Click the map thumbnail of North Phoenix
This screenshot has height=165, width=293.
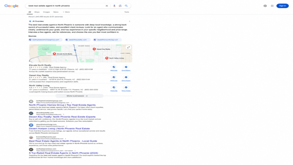tap(80, 53)
